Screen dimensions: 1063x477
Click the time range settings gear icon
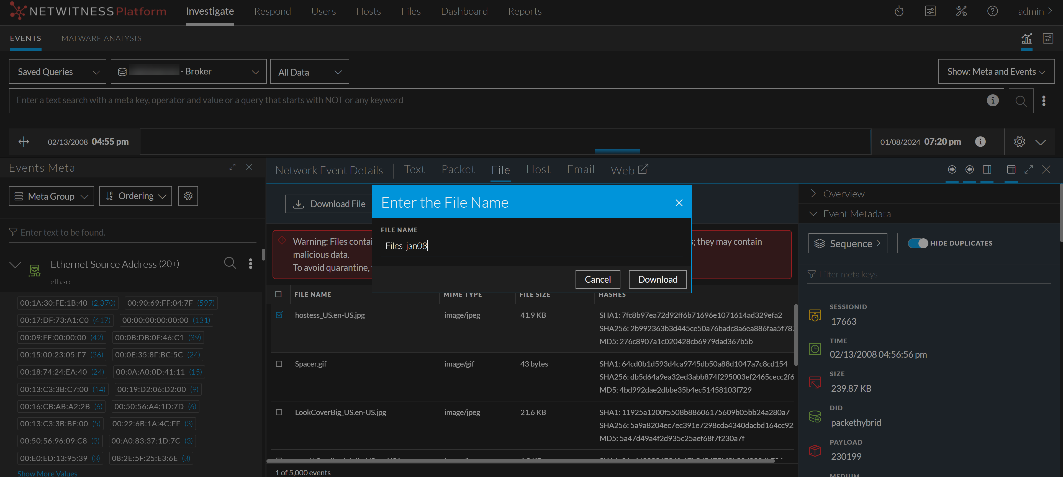point(1019,142)
